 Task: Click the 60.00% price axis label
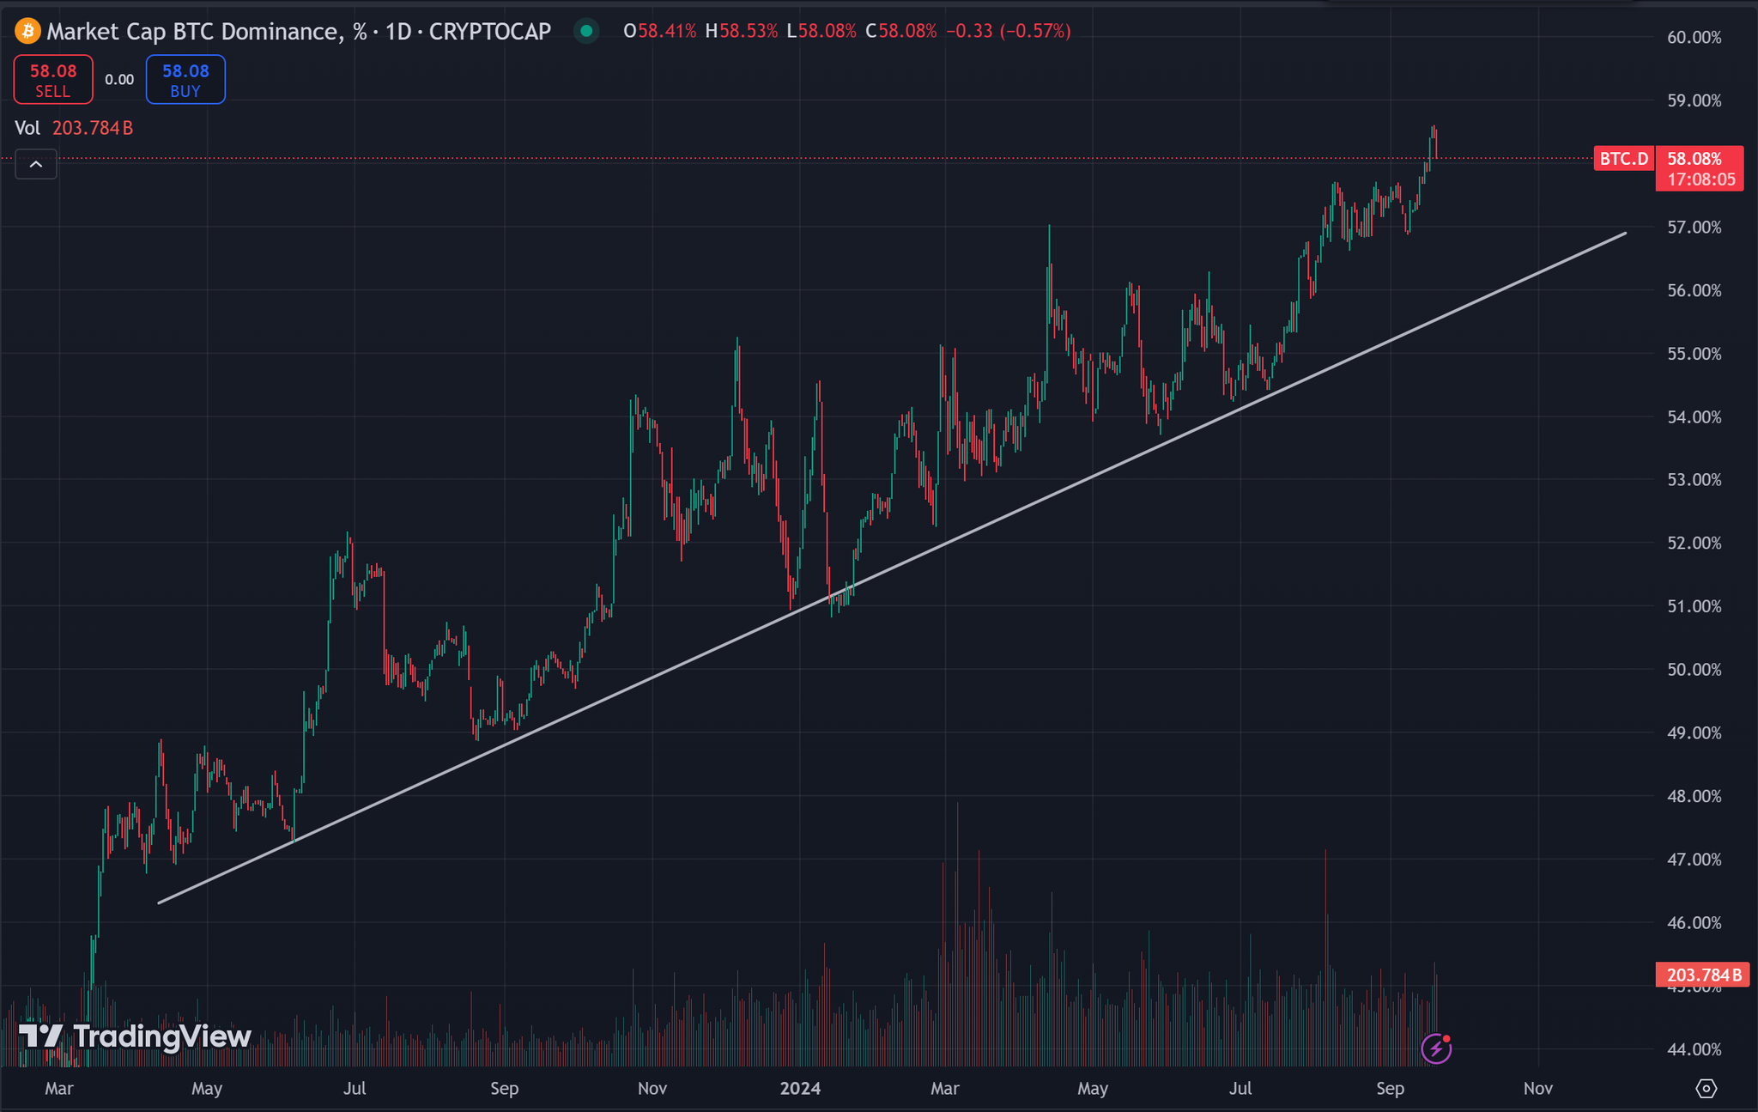[1694, 38]
